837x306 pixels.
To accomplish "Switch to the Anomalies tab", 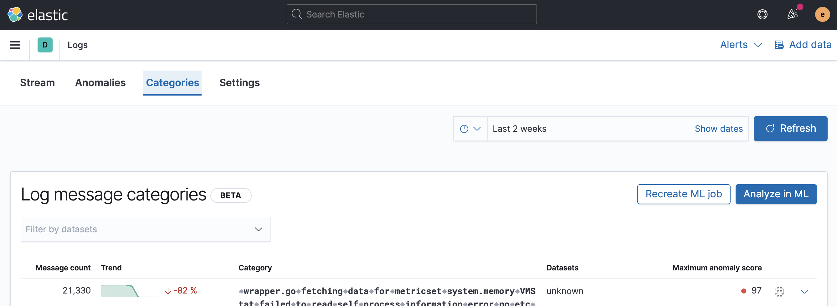I will tap(100, 83).
